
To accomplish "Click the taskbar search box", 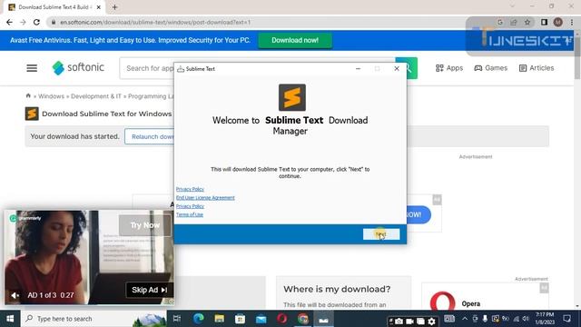I will pyautogui.click(x=94, y=319).
